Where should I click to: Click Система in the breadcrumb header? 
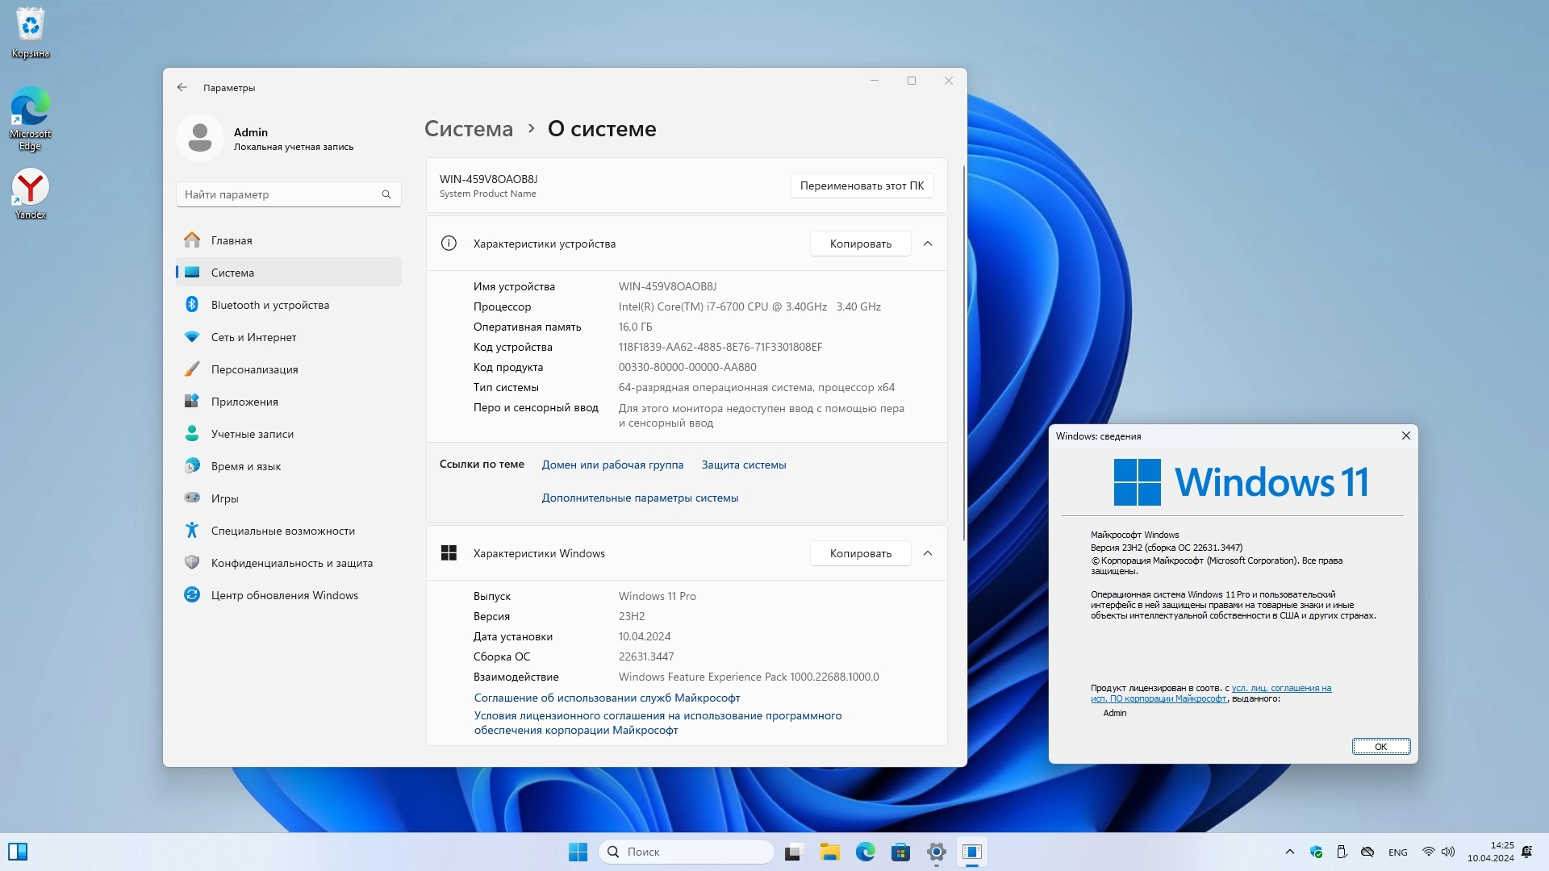469,129
